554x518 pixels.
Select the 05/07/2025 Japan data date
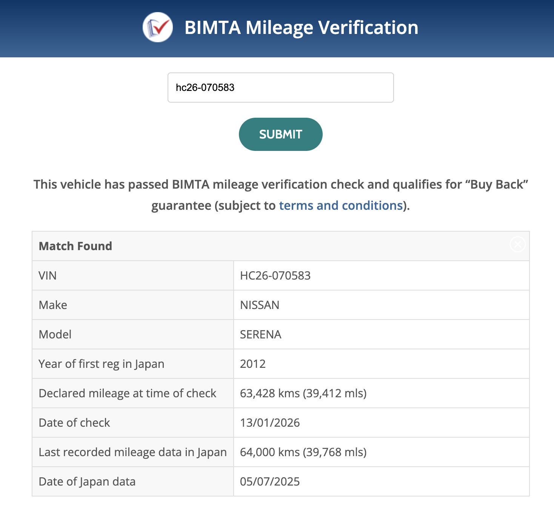point(270,481)
